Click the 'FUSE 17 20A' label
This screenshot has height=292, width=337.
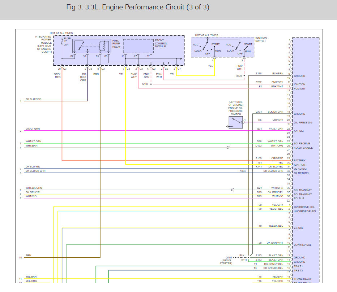click(x=67, y=42)
